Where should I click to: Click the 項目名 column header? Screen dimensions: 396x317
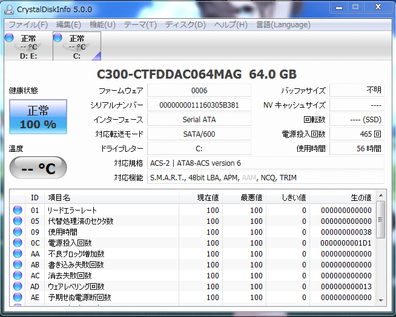coord(112,197)
